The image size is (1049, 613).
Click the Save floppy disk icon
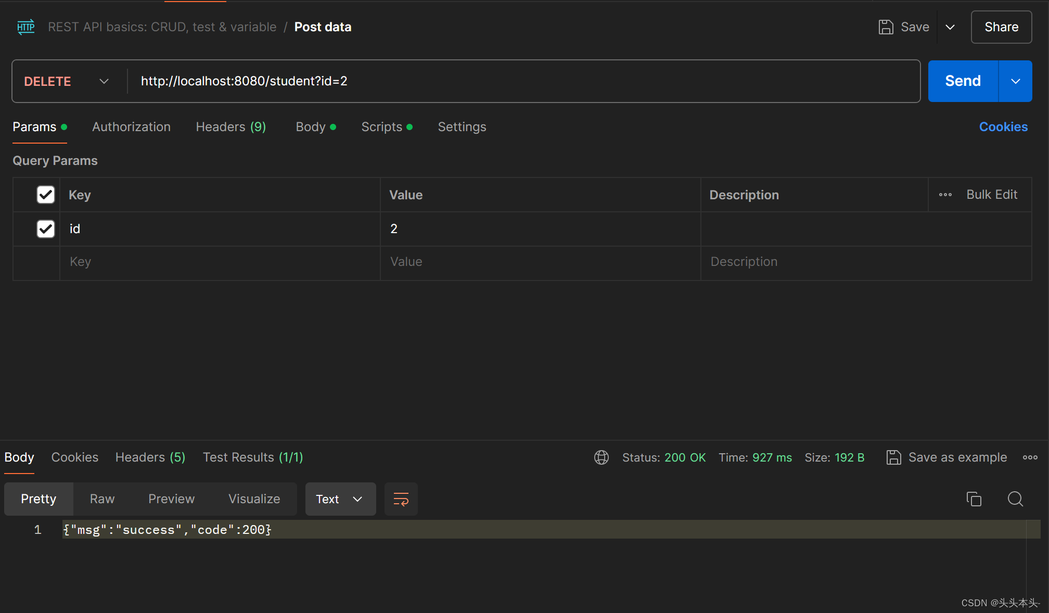(886, 27)
